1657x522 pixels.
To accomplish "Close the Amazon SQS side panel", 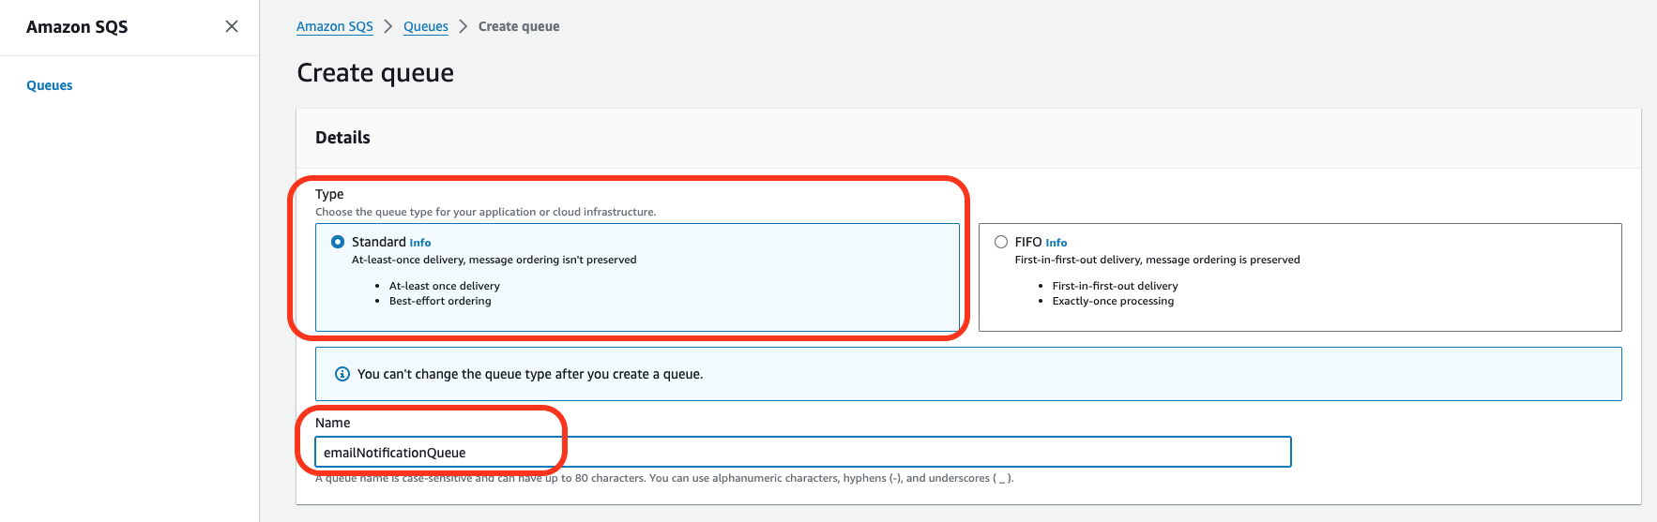I will click(x=232, y=26).
